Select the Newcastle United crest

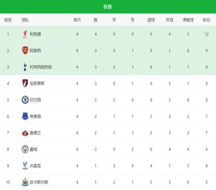[25, 182]
